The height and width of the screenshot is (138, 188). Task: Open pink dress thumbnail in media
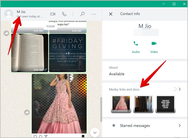click(121, 104)
